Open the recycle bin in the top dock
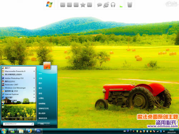The height and width of the screenshot is (134, 179). pos(130,5)
